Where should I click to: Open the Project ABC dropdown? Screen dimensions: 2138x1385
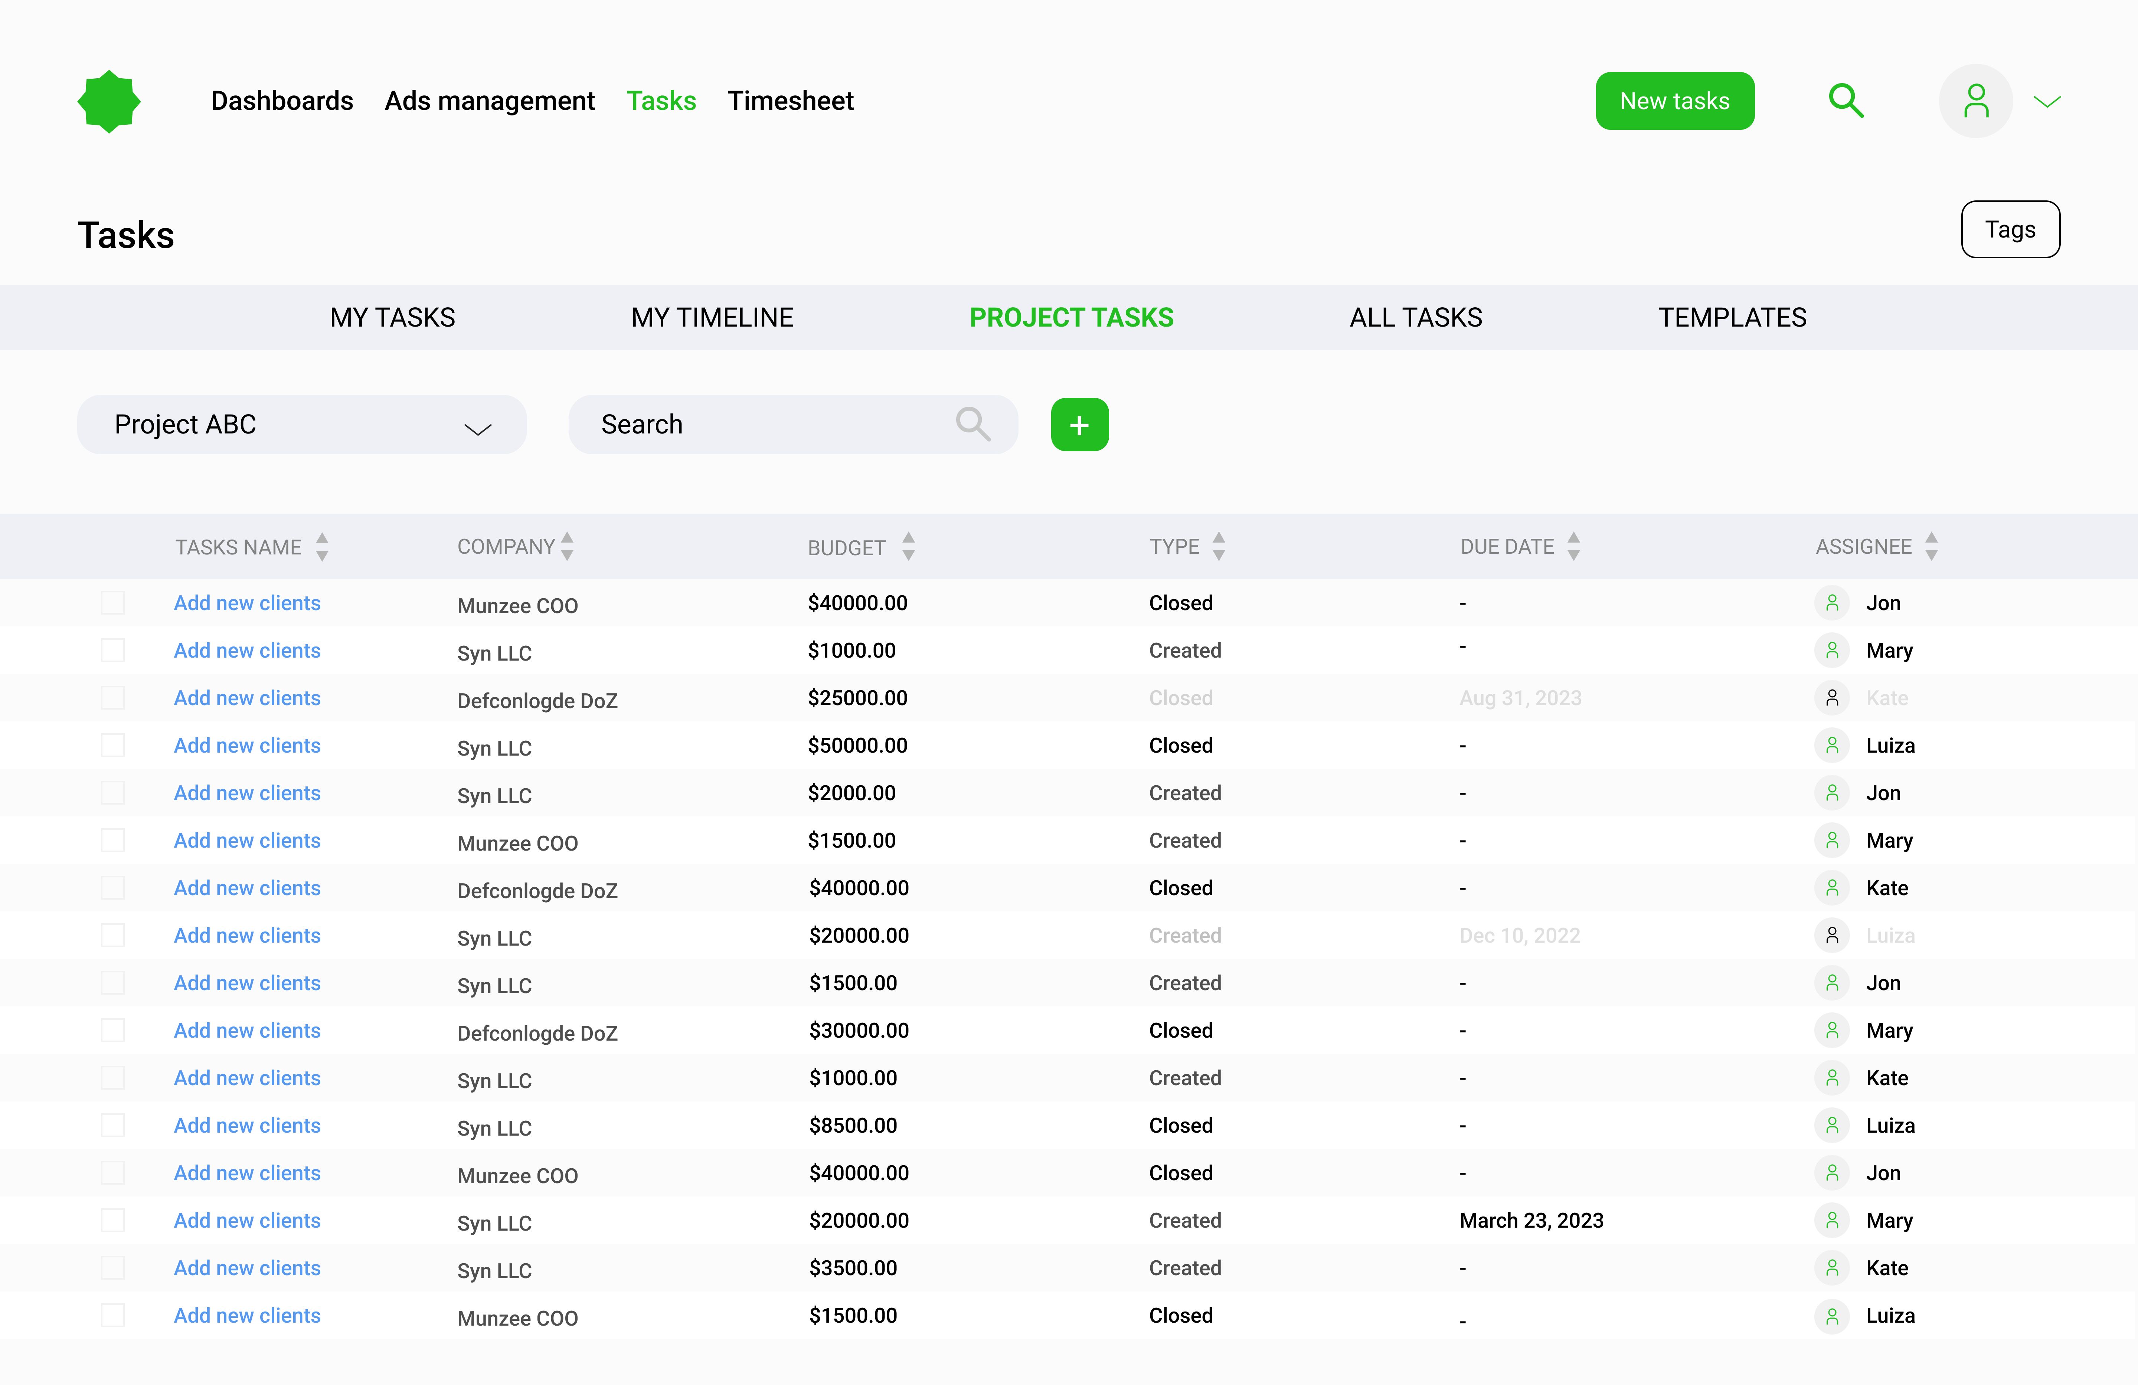click(302, 424)
